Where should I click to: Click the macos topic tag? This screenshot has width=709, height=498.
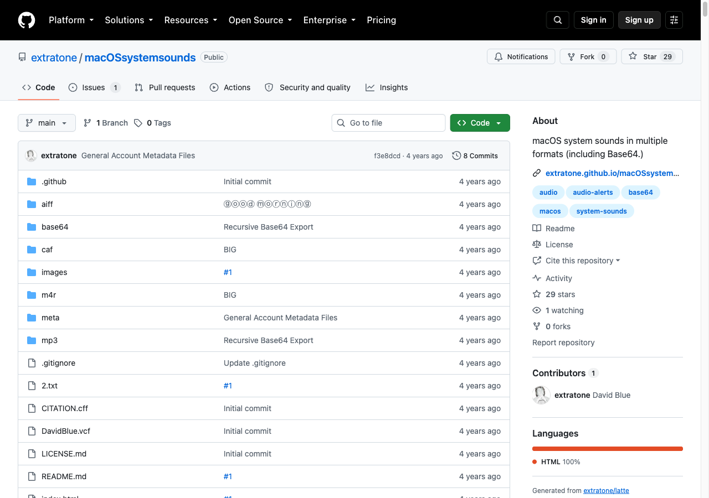[550, 211]
